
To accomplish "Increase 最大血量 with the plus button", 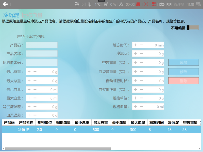I will coord(29,98).
